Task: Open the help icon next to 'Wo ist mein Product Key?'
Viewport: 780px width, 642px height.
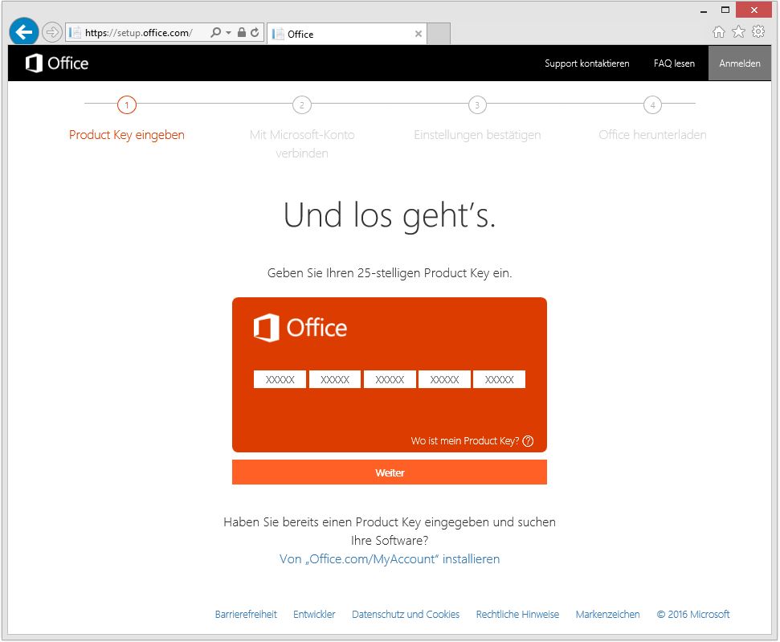Action: [529, 441]
